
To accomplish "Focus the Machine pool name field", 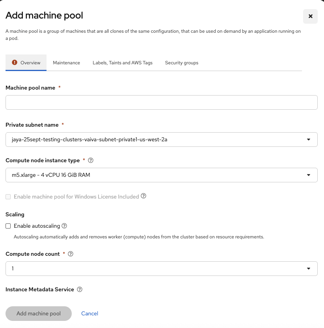I will pos(161,103).
